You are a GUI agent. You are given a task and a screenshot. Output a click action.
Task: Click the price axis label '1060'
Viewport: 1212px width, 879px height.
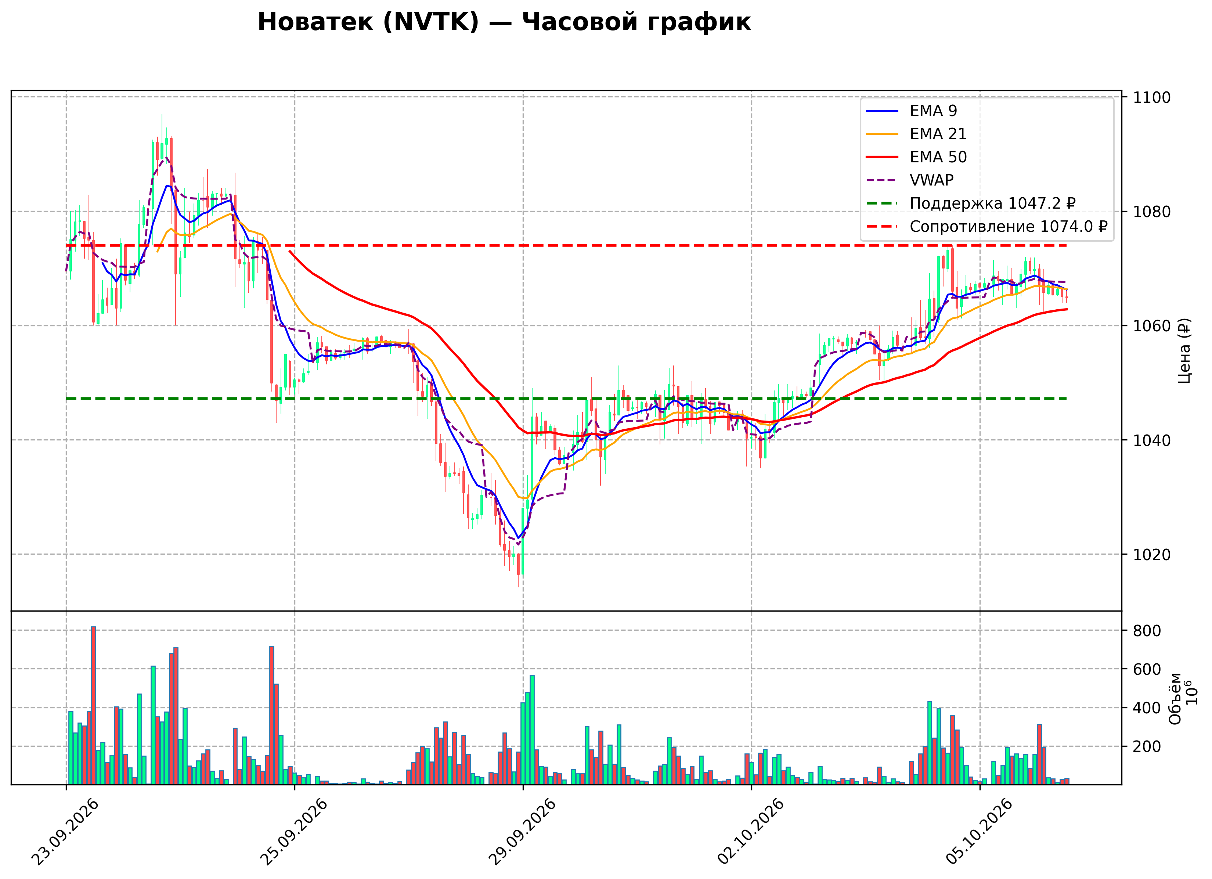tap(1152, 326)
